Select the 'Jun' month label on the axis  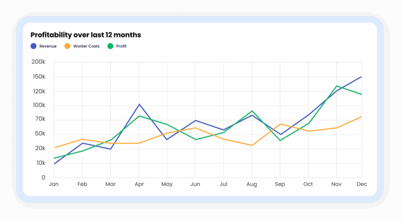195,184
